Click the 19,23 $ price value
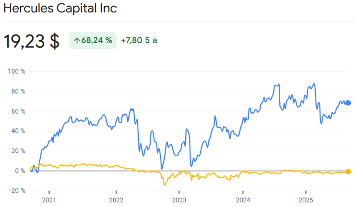The width and height of the screenshot is (356, 207). click(32, 41)
